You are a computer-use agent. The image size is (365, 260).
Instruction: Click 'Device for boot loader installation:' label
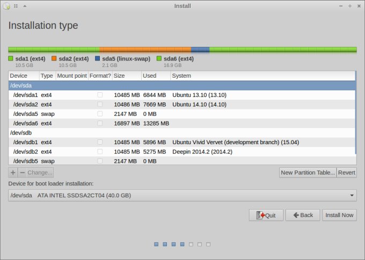coord(51,183)
